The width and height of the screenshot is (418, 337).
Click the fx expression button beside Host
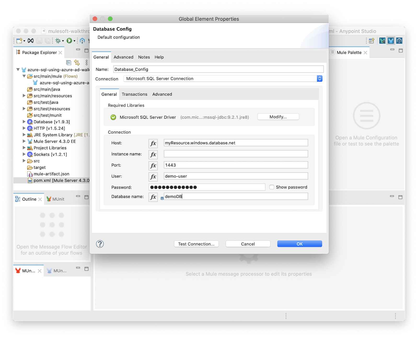[x=153, y=143]
